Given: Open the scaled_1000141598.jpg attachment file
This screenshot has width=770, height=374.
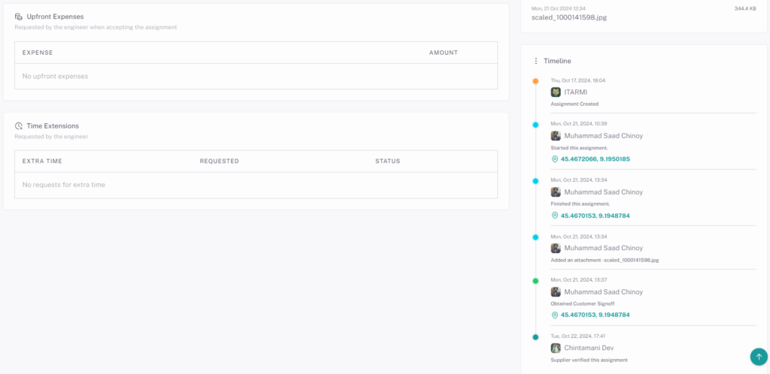Looking at the screenshot, I should 568,17.
